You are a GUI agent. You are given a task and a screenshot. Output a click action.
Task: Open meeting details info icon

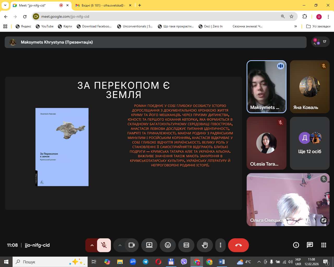(296, 245)
